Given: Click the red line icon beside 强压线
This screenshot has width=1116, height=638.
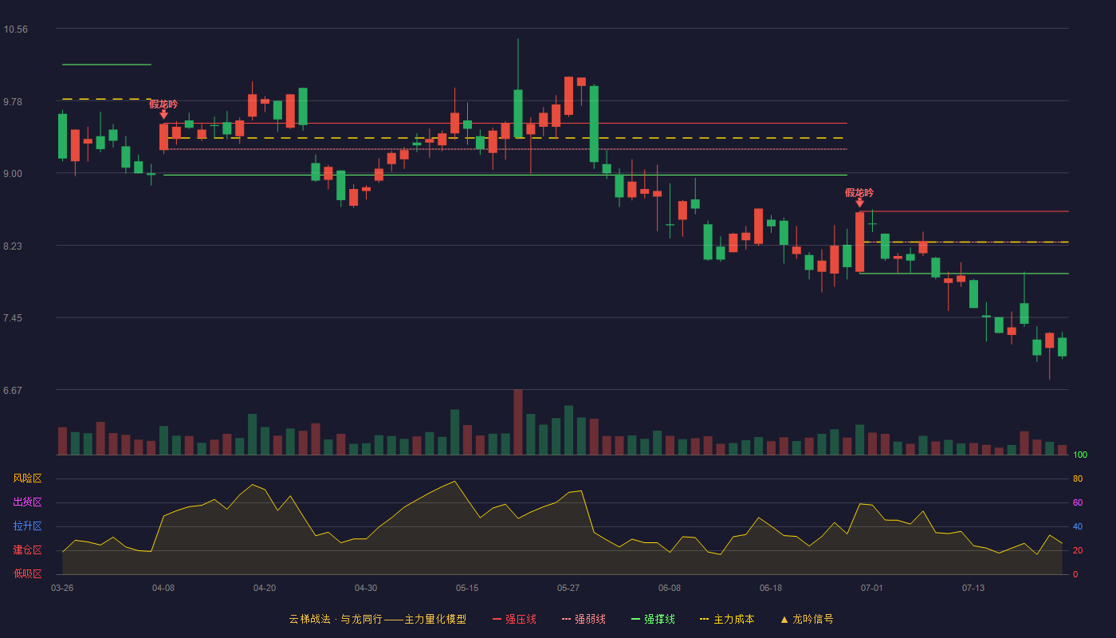Looking at the screenshot, I should point(497,619).
